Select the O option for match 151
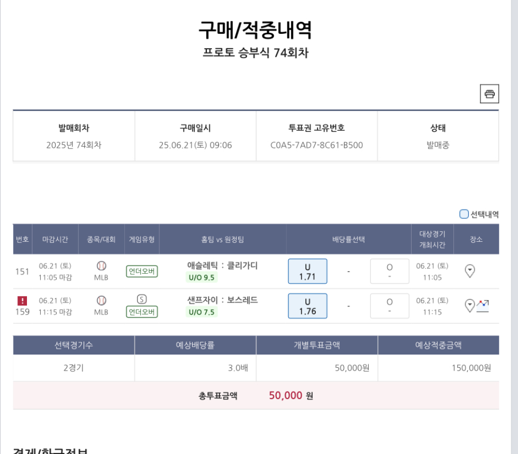This screenshot has height=454, width=518. (389, 271)
